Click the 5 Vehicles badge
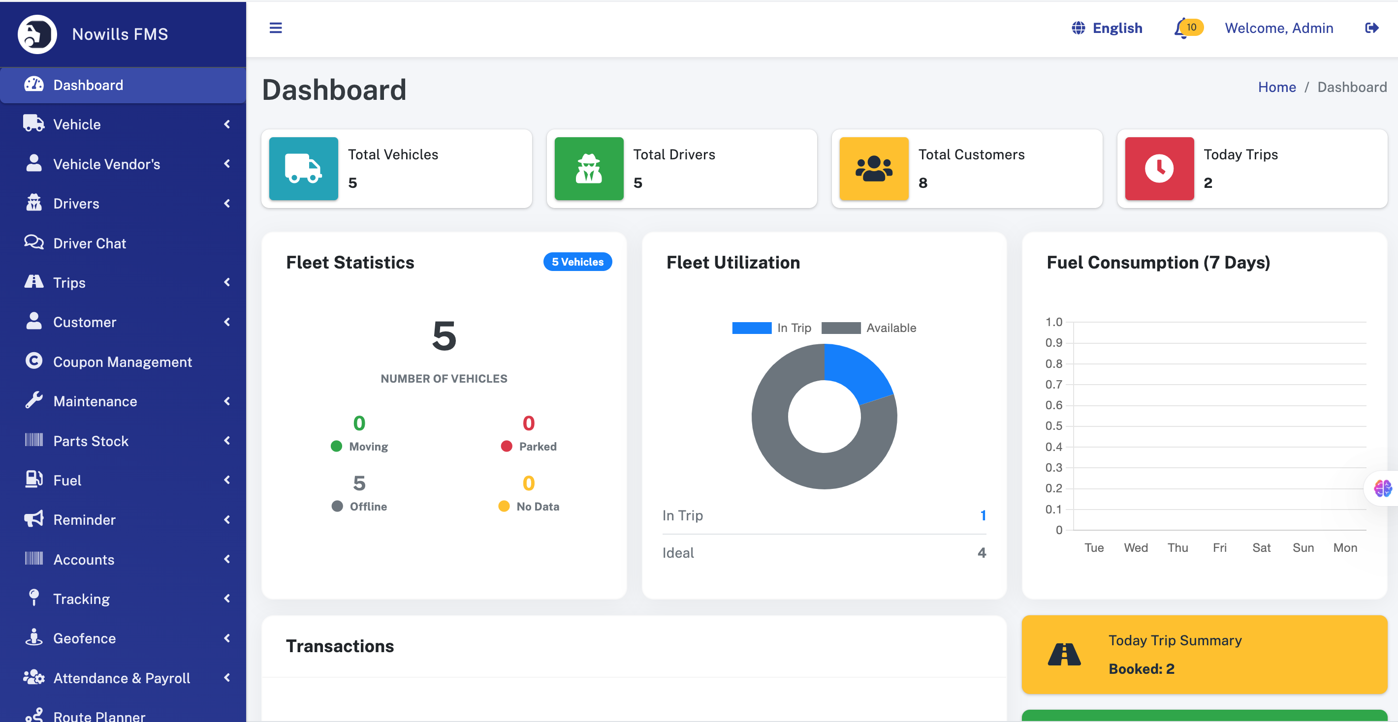Viewport: 1398px width, 722px height. click(x=577, y=262)
